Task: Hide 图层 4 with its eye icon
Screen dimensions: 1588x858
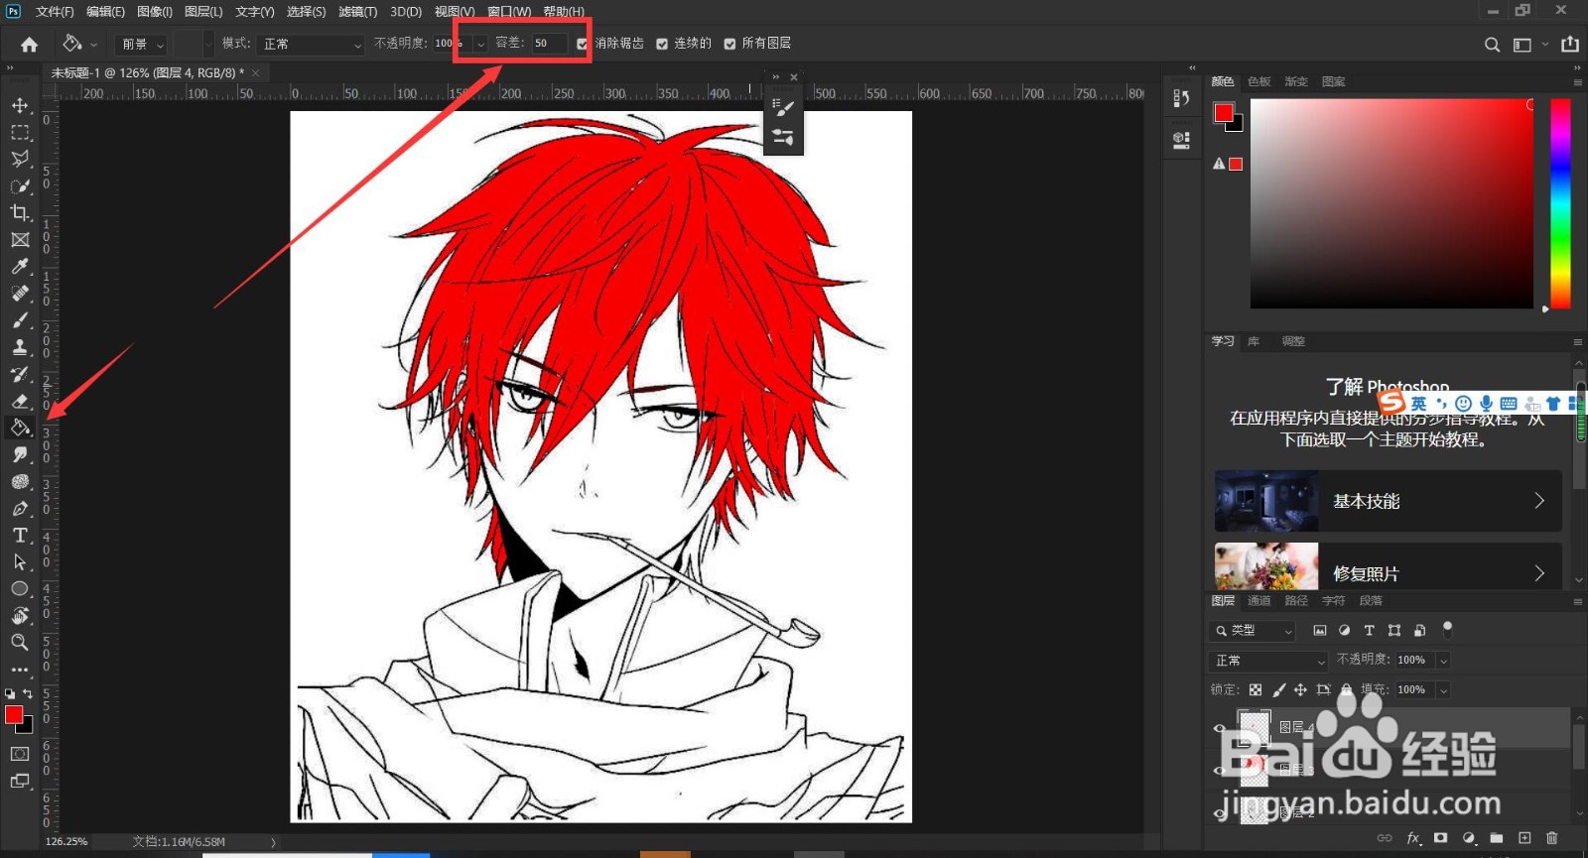Action: click(1220, 728)
